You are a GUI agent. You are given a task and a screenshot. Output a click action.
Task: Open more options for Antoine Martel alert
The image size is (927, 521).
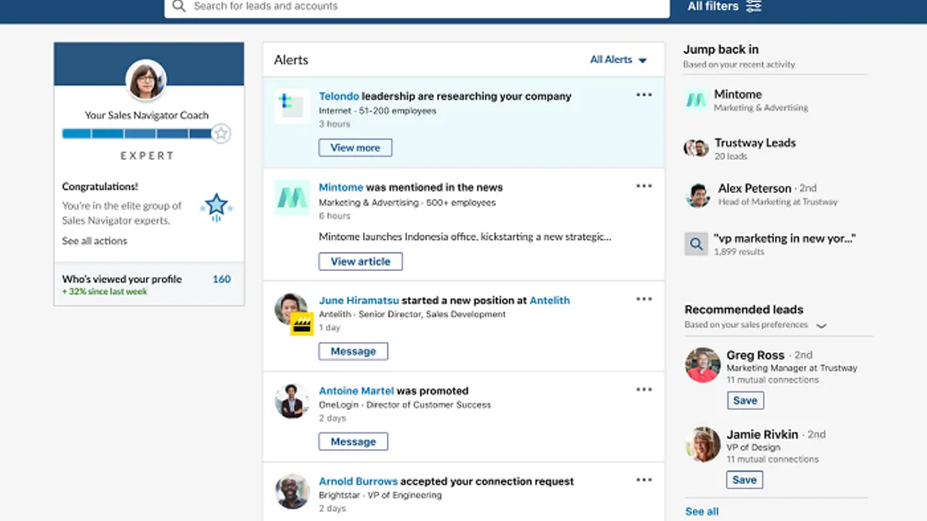[x=643, y=390]
